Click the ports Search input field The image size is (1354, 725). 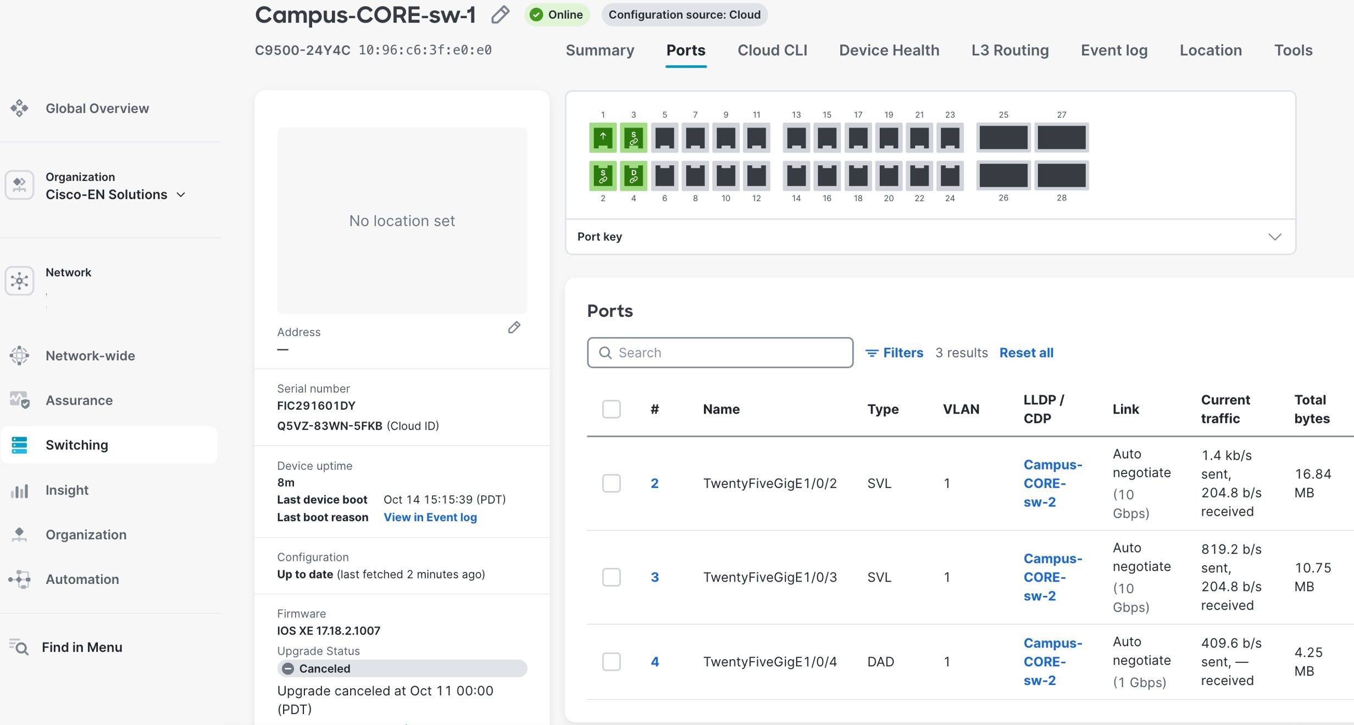point(720,353)
